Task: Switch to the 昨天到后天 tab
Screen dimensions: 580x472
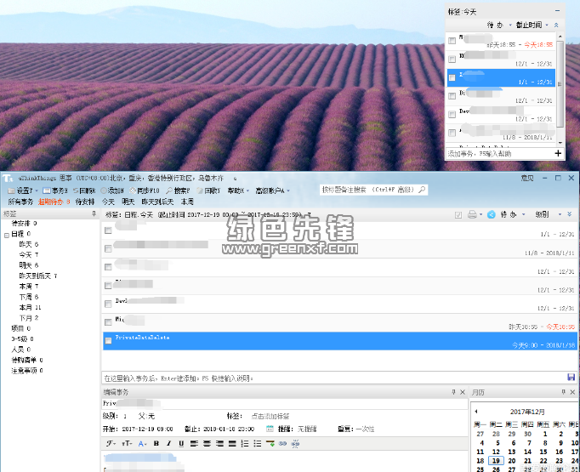Action: coord(157,202)
